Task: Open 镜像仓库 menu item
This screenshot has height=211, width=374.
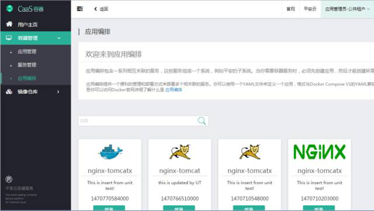Action: [27, 92]
